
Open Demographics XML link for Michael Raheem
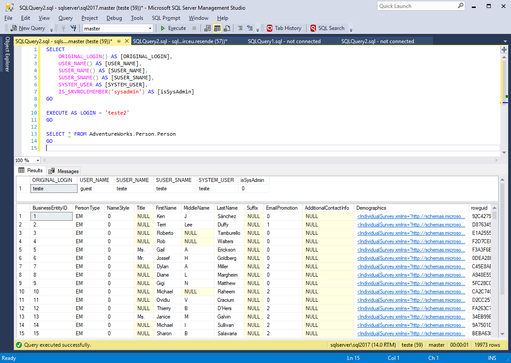(411, 292)
